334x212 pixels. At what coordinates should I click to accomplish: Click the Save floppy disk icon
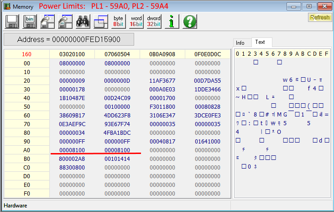[x=12, y=21]
